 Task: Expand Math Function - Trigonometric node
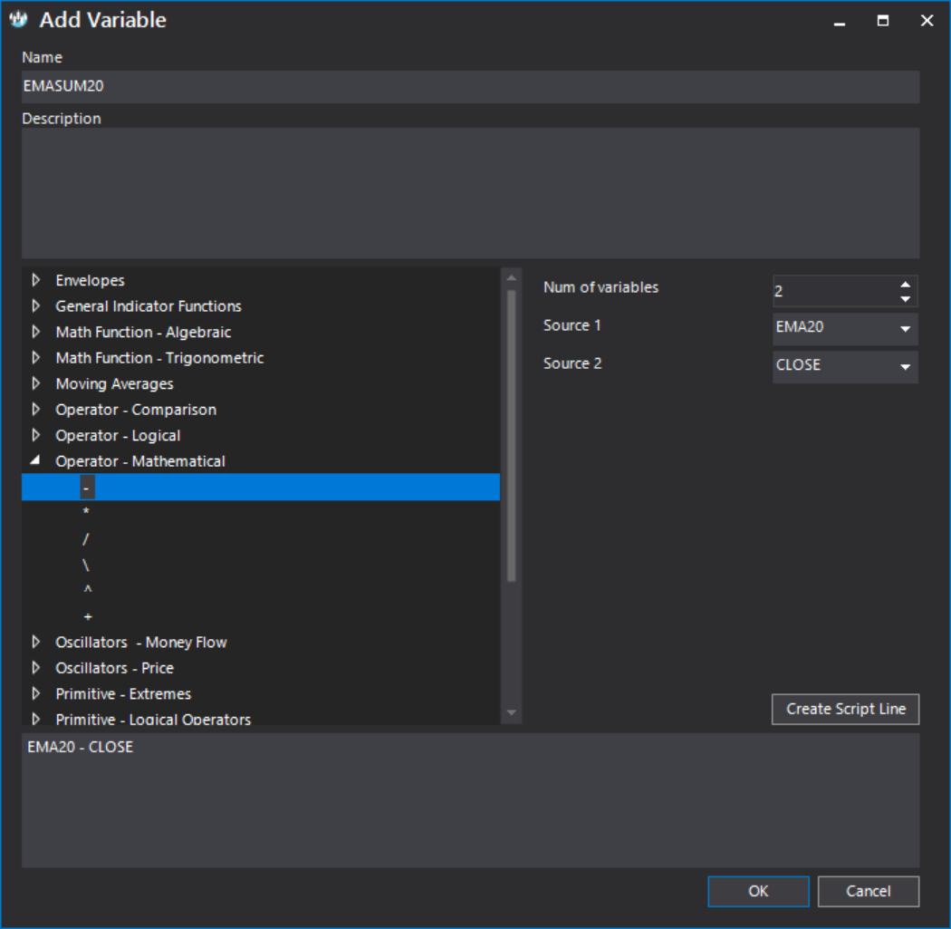(x=36, y=357)
